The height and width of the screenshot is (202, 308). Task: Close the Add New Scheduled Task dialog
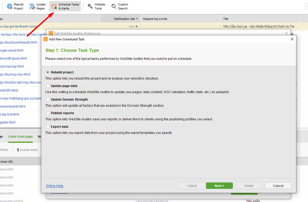coord(292,39)
